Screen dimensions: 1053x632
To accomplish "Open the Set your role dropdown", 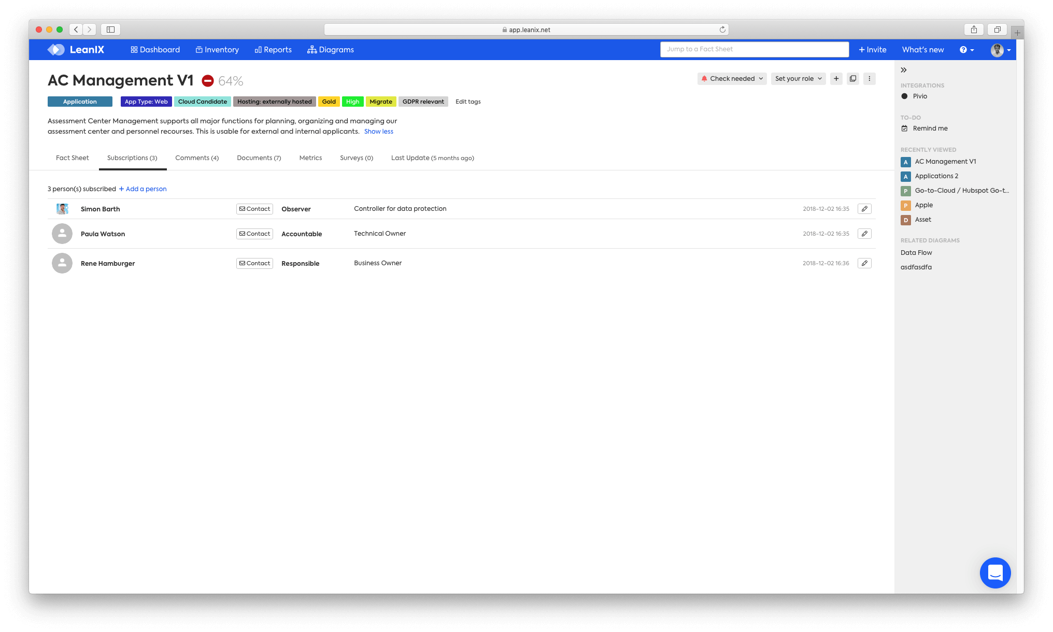I will point(798,79).
